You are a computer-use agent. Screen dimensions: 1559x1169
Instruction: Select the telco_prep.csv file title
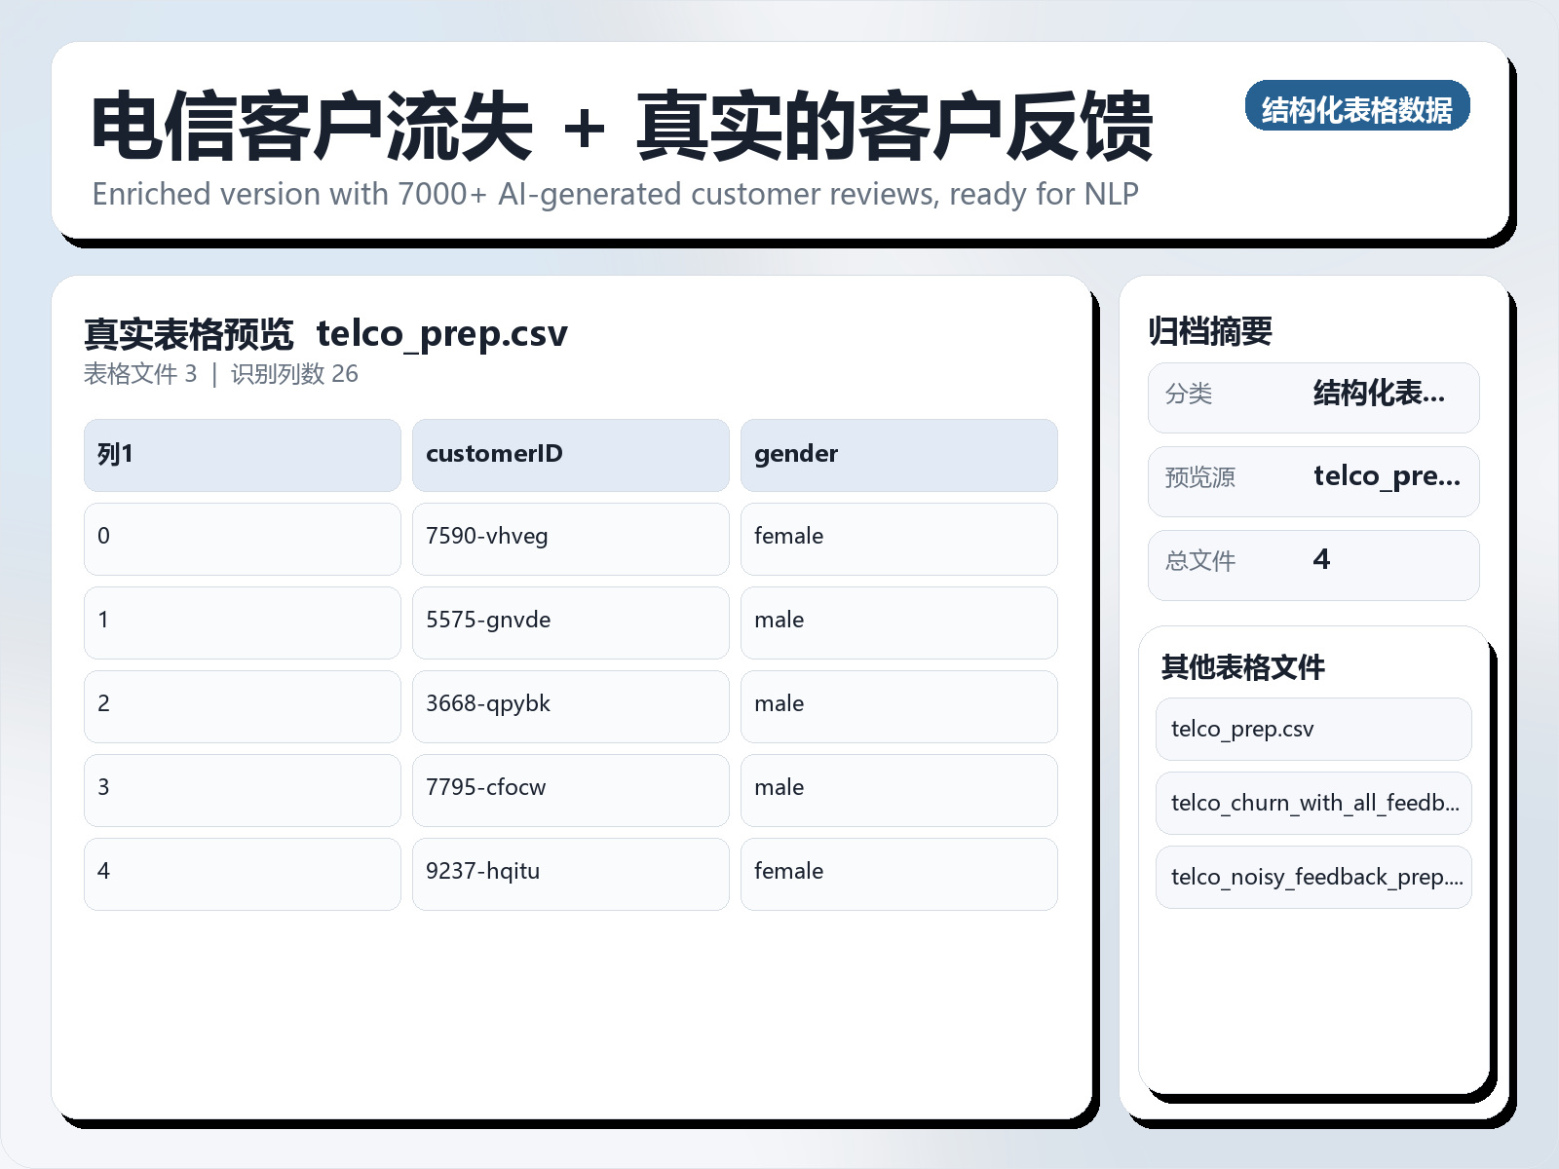click(x=443, y=333)
